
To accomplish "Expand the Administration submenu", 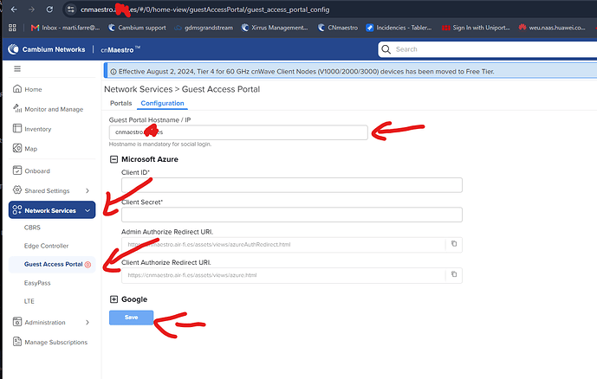I will pos(88,323).
